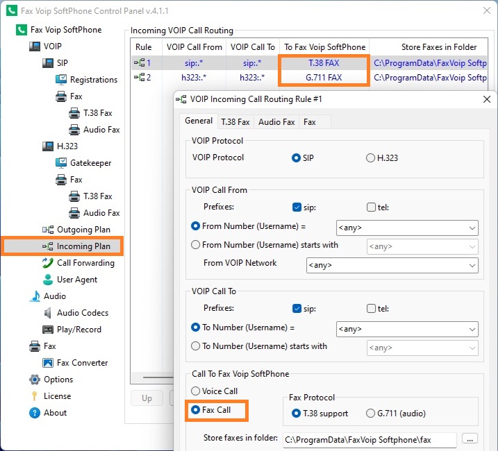Image resolution: width=498 pixels, height=451 pixels.
Task: Open the 'To Number (Username) =' dropdown
Action: (407, 329)
